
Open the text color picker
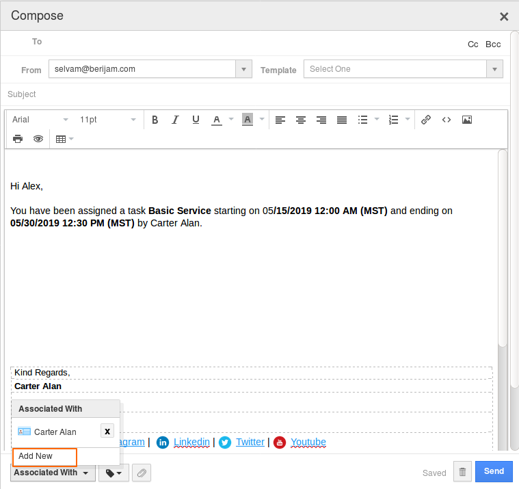217,120
